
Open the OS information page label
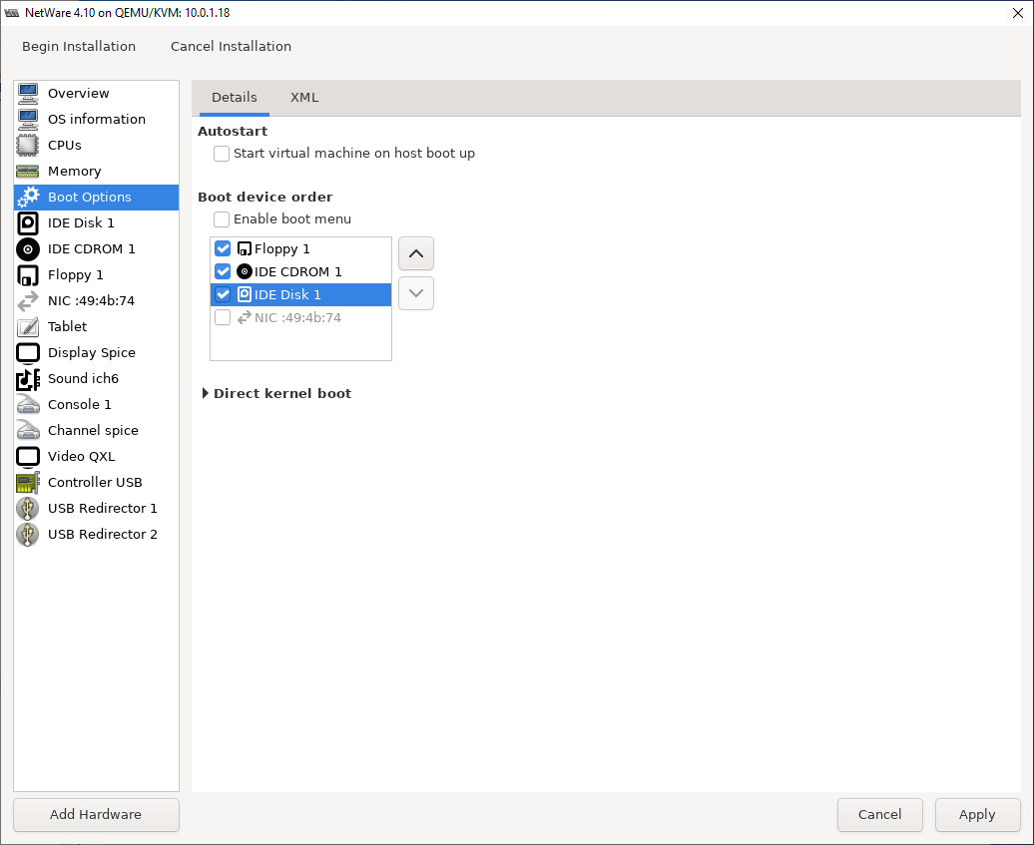point(97,120)
